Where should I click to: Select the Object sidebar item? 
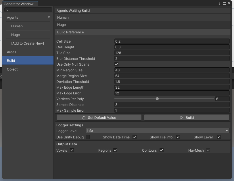pos(28,69)
